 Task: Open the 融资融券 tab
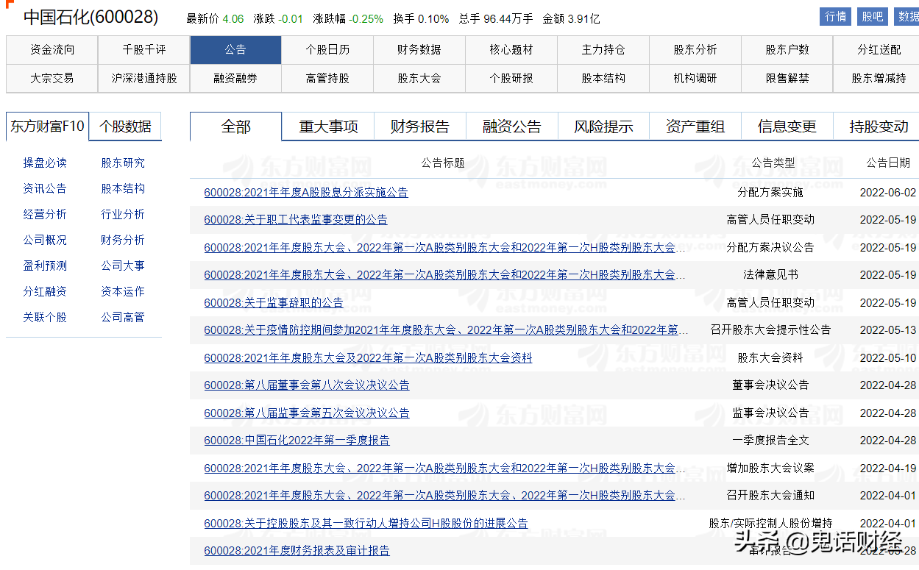tap(235, 78)
